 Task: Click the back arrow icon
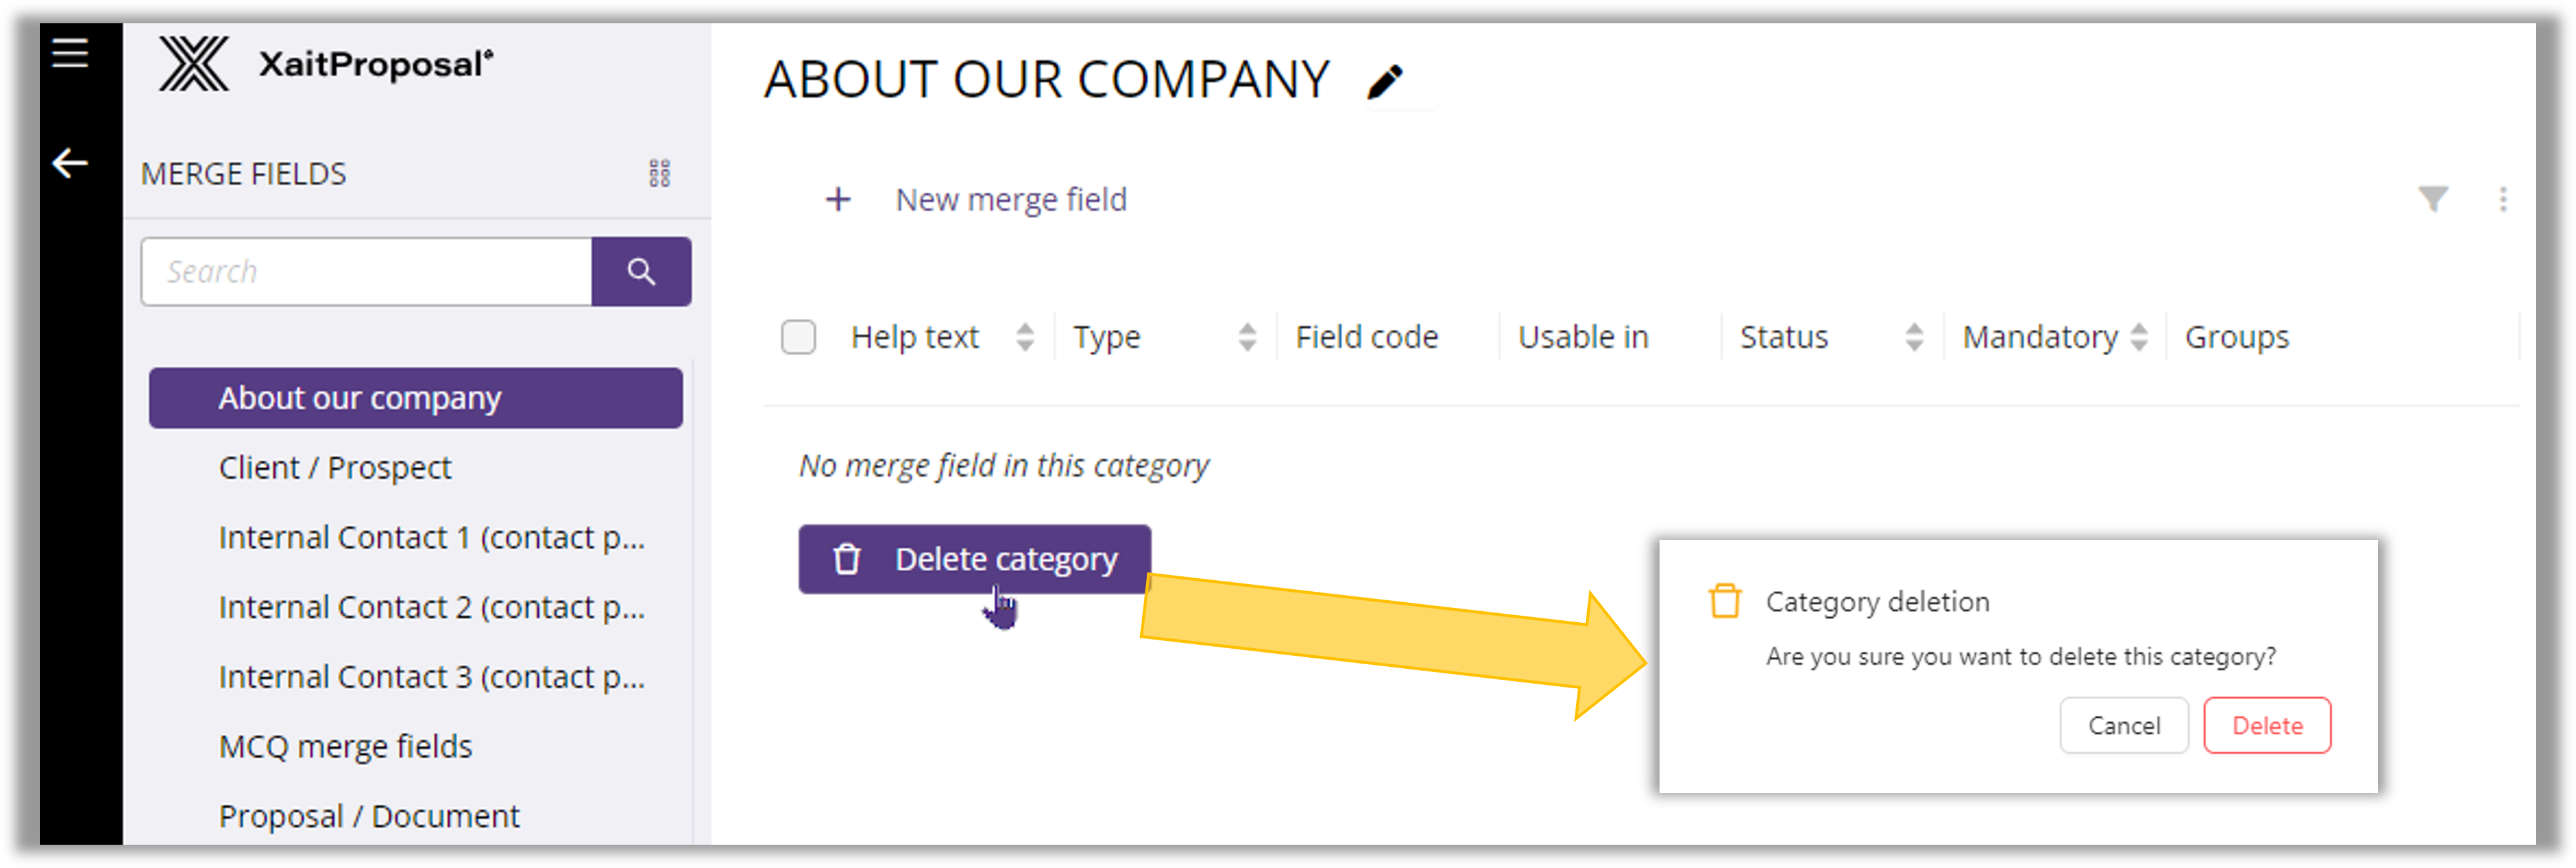(70, 163)
